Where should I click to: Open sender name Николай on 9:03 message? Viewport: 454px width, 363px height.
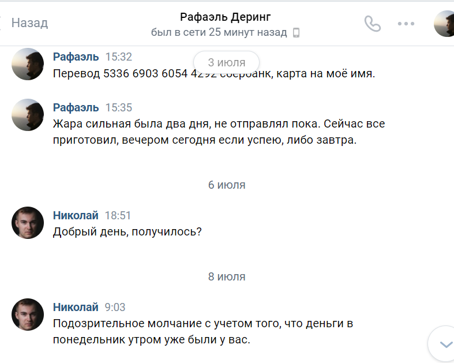tap(76, 307)
